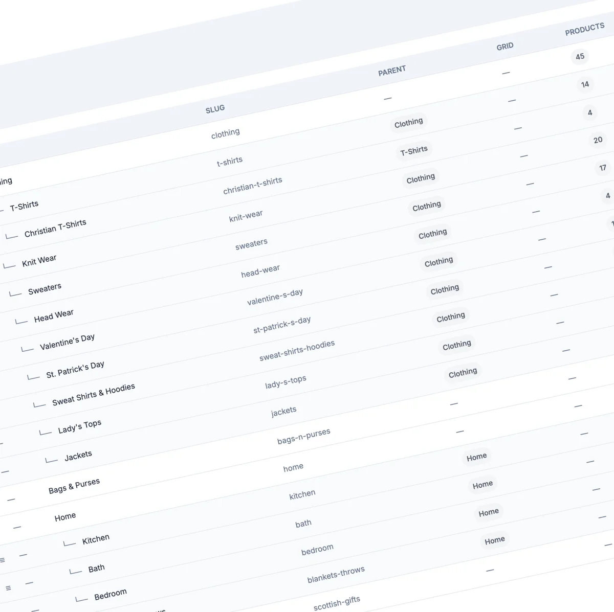Click the GRID column header
Viewport: 614px width, 612px height.
(506, 46)
